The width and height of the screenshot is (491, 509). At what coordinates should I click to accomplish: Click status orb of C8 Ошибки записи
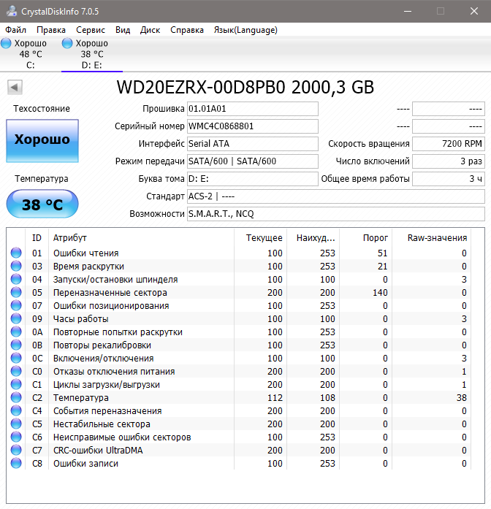click(x=16, y=463)
